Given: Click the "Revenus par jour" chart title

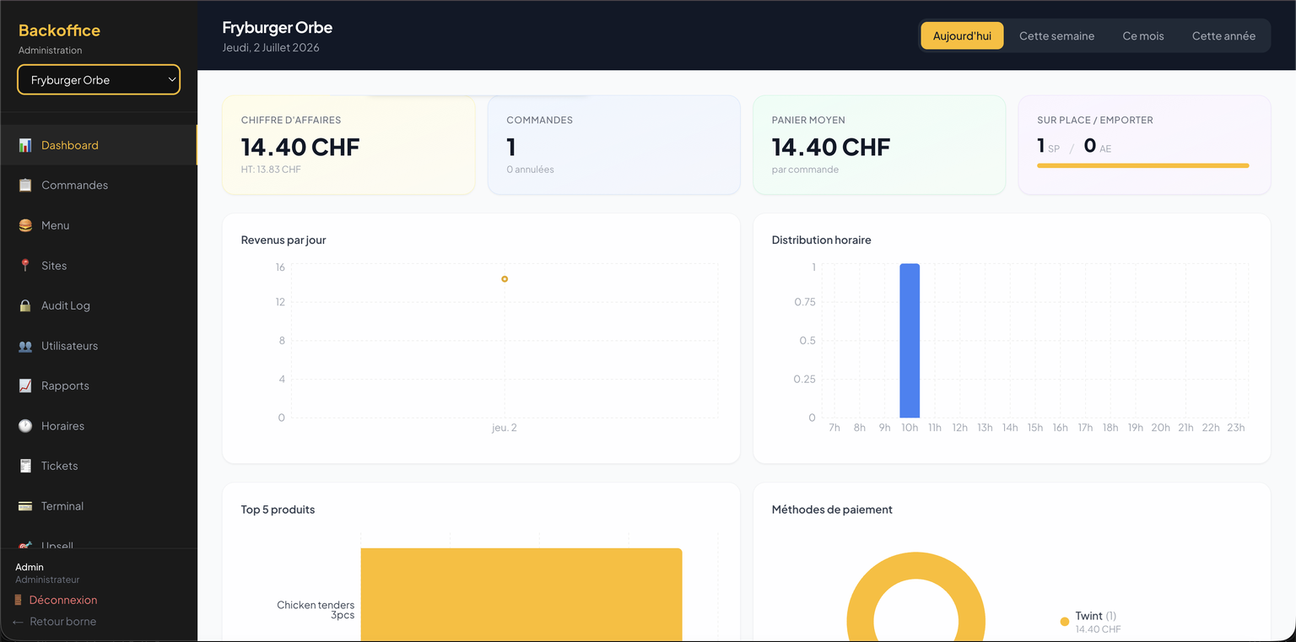Looking at the screenshot, I should coord(283,240).
